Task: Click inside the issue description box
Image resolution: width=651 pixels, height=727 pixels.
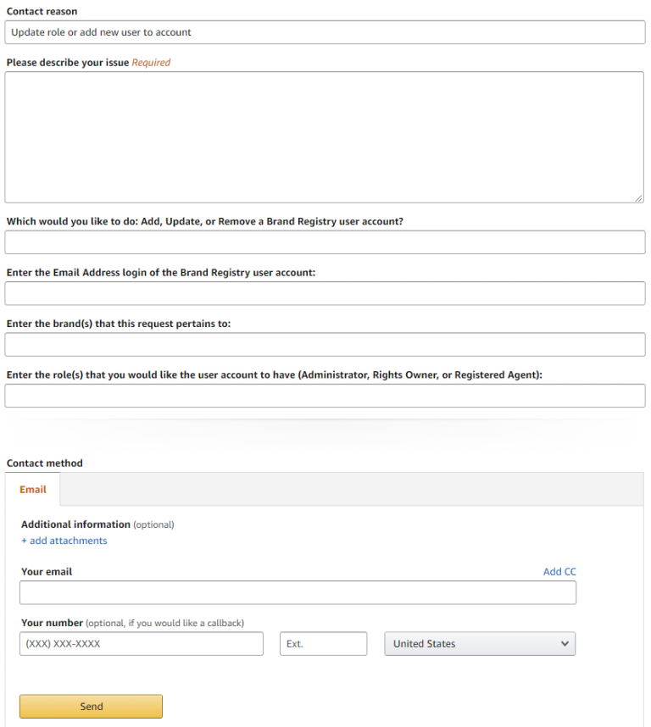Action: pyautogui.click(x=325, y=136)
